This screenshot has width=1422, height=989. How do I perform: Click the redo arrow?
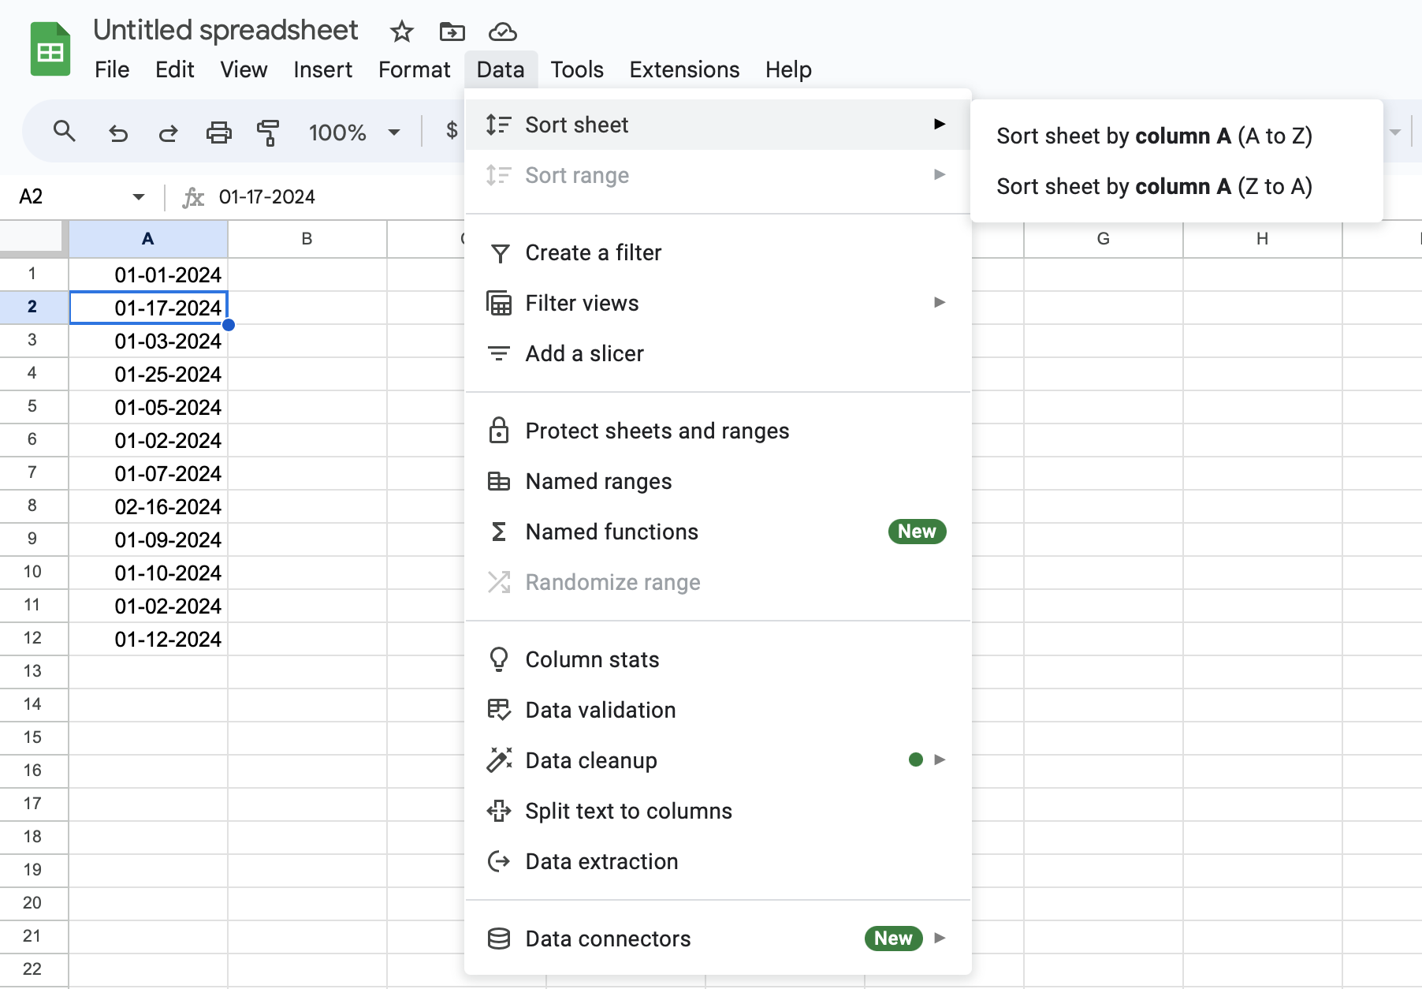point(168,132)
